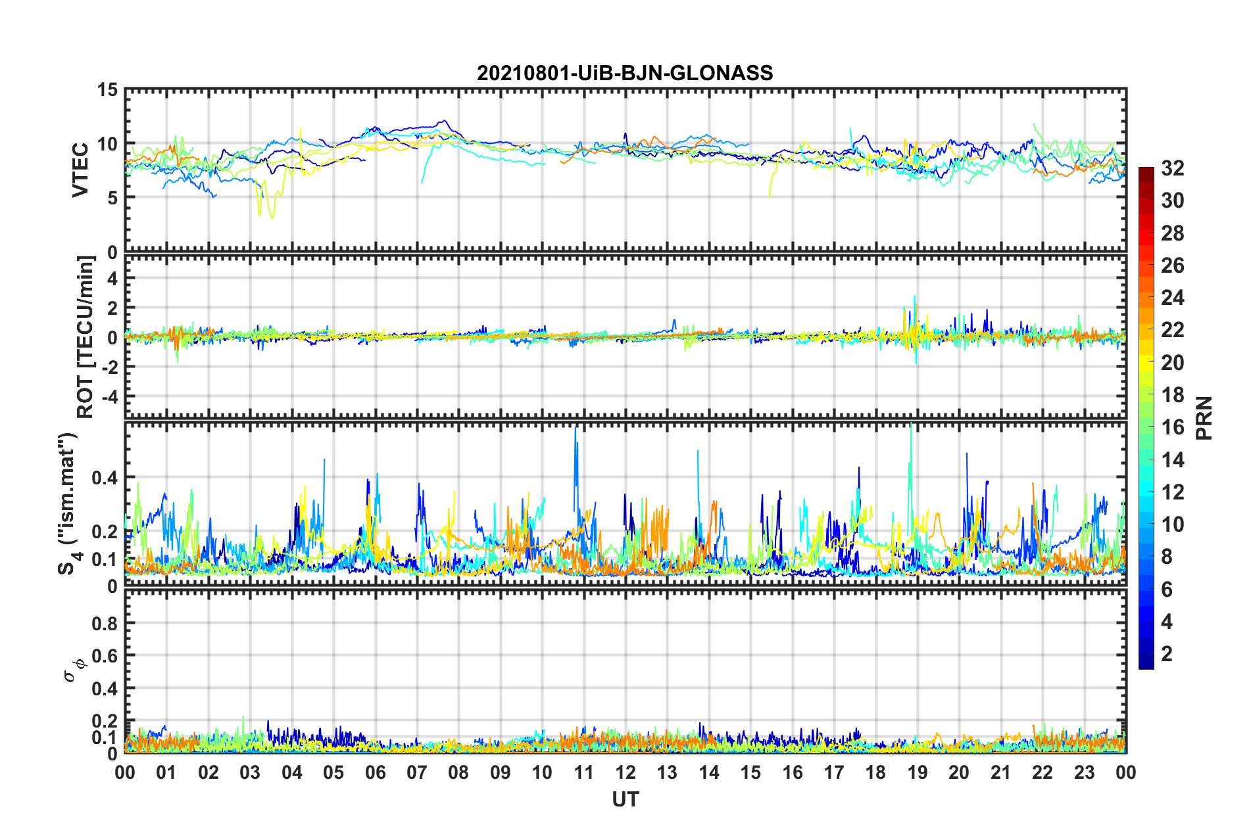Click UT axis tick label 03
The width and height of the screenshot is (1251, 836).
coord(250,772)
